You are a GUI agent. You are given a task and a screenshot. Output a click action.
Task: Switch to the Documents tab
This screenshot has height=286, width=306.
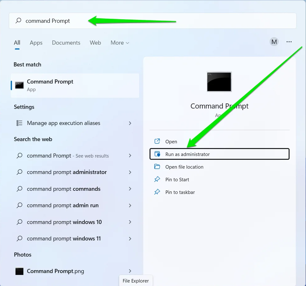coord(66,43)
